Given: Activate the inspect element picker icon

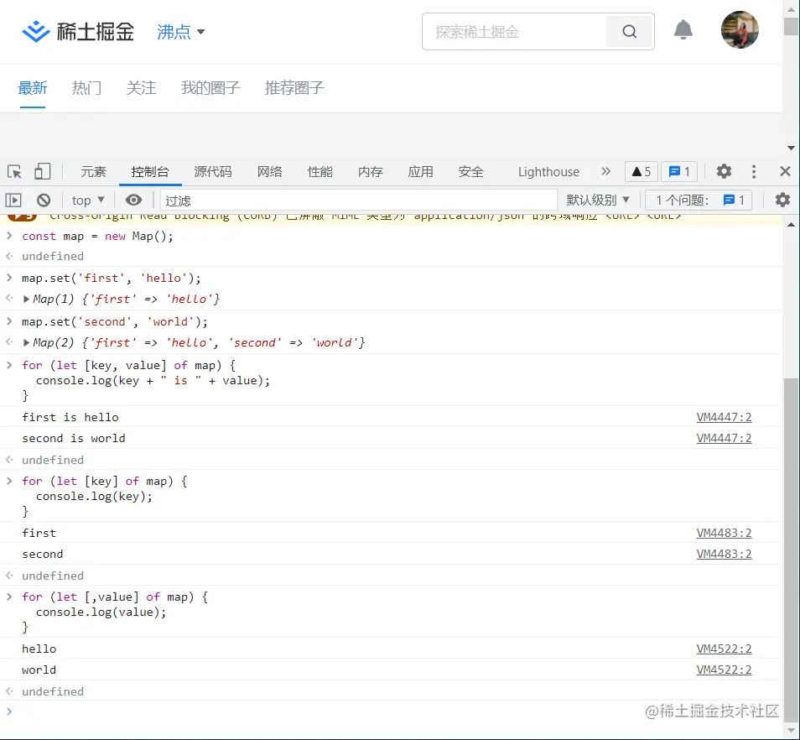Looking at the screenshot, I should pyautogui.click(x=14, y=171).
